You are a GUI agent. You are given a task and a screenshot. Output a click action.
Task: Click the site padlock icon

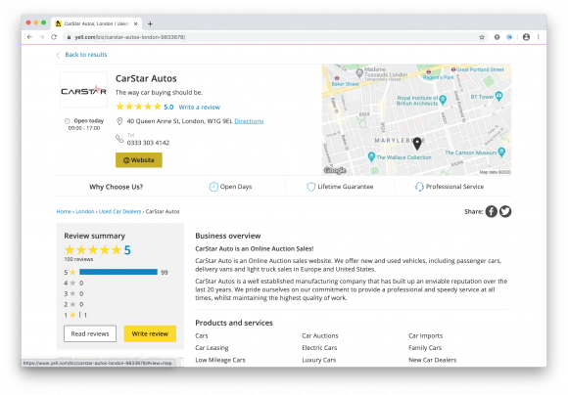pyautogui.click(x=69, y=37)
